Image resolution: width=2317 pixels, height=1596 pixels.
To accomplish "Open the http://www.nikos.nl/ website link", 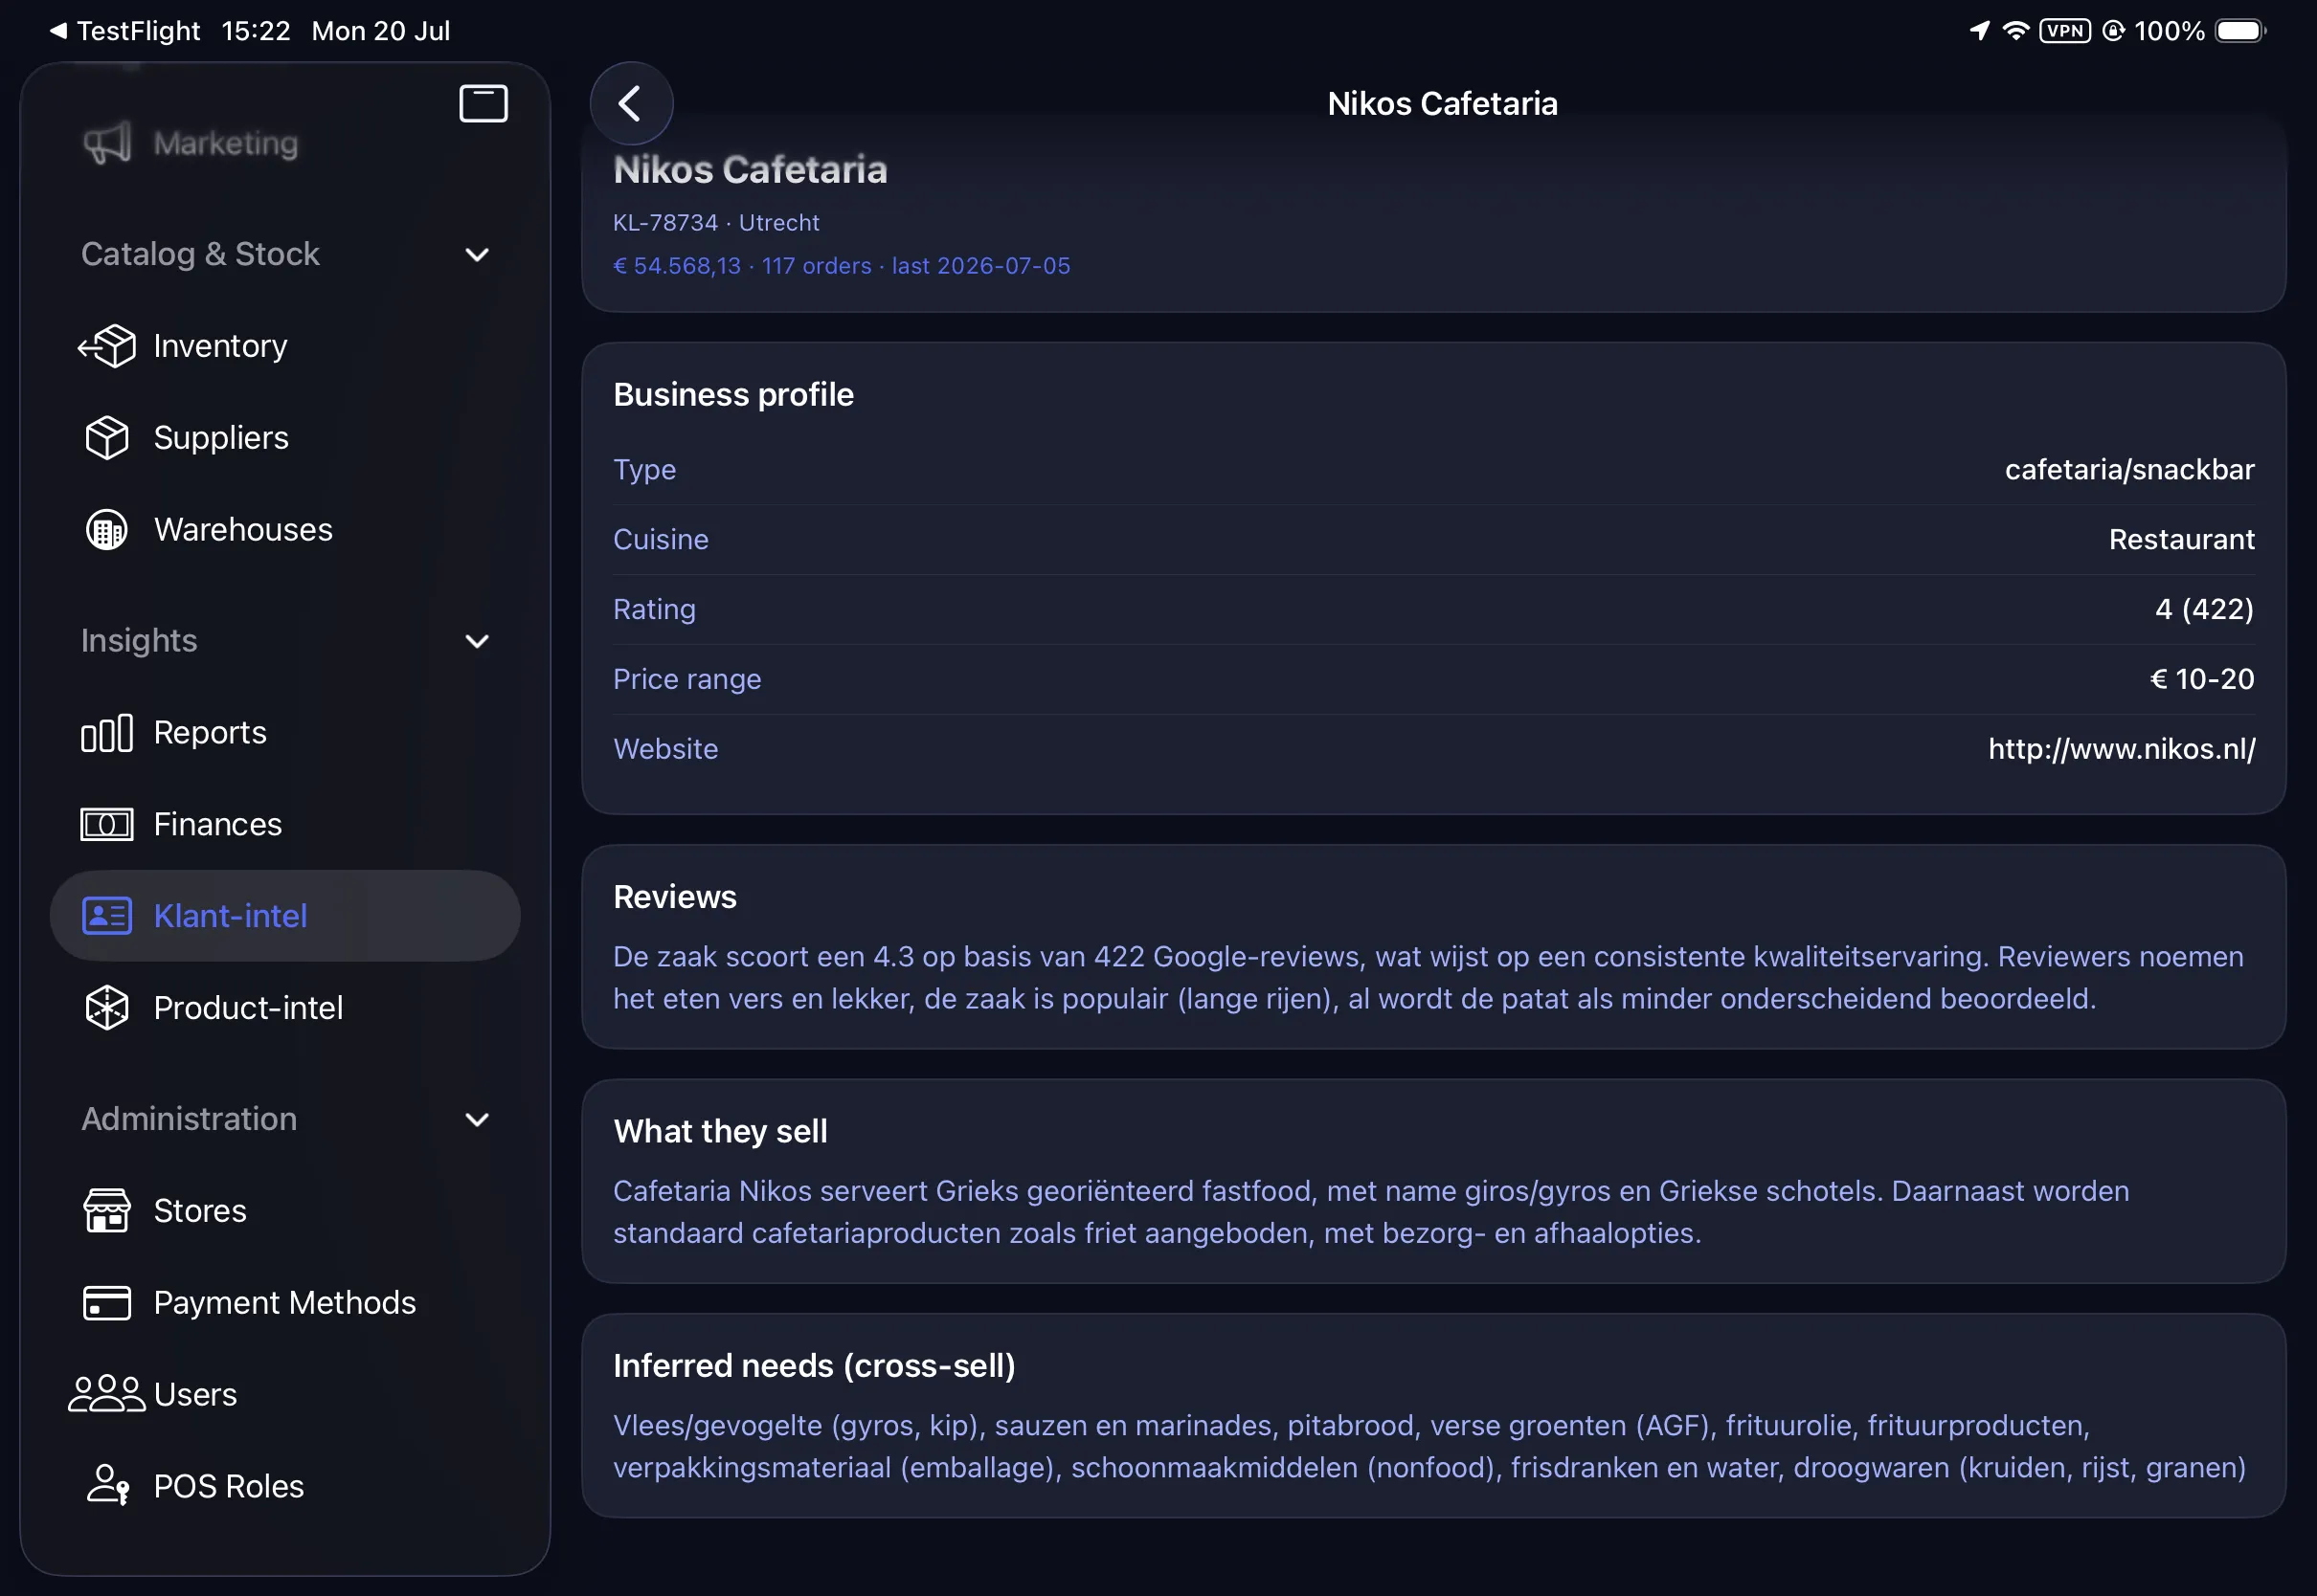I will (2121, 749).
